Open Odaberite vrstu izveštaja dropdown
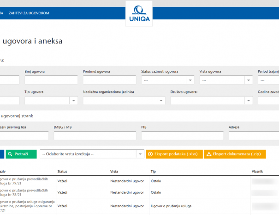279x215 pixels. point(91,154)
